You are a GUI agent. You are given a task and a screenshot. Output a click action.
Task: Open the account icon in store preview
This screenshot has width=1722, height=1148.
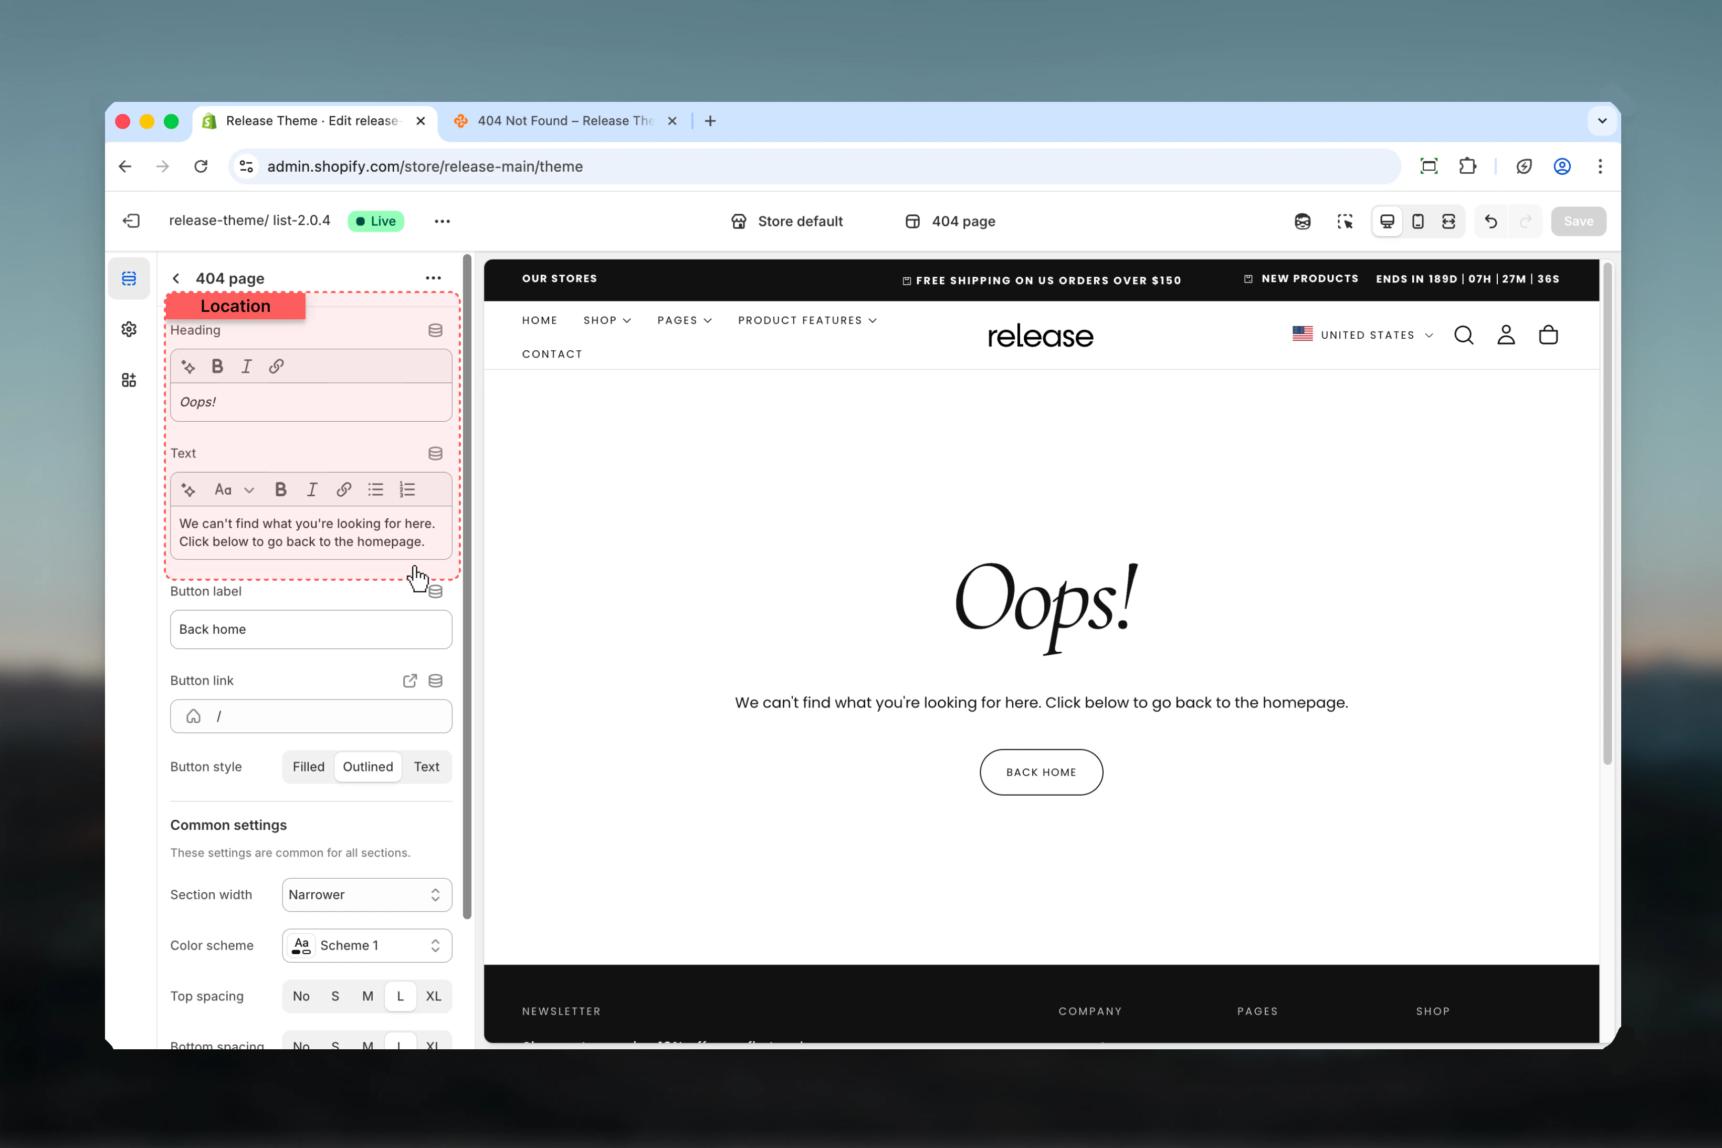pyautogui.click(x=1506, y=336)
